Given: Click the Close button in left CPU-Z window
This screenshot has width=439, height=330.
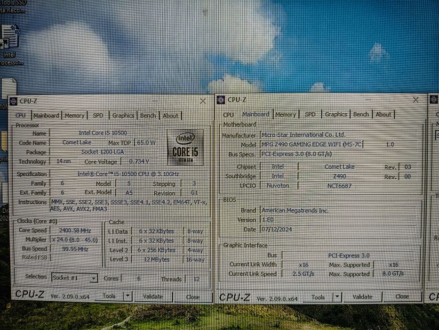Looking at the screenshot, I should pyautogui.click(x=192, y=297).
